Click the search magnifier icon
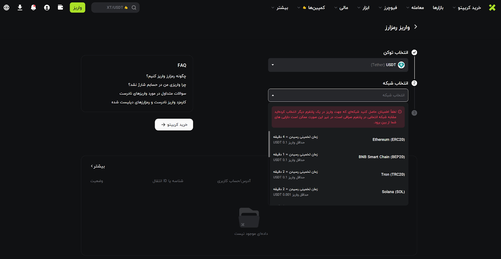Screen dimensions: 501x259 [x=134, y=8]
